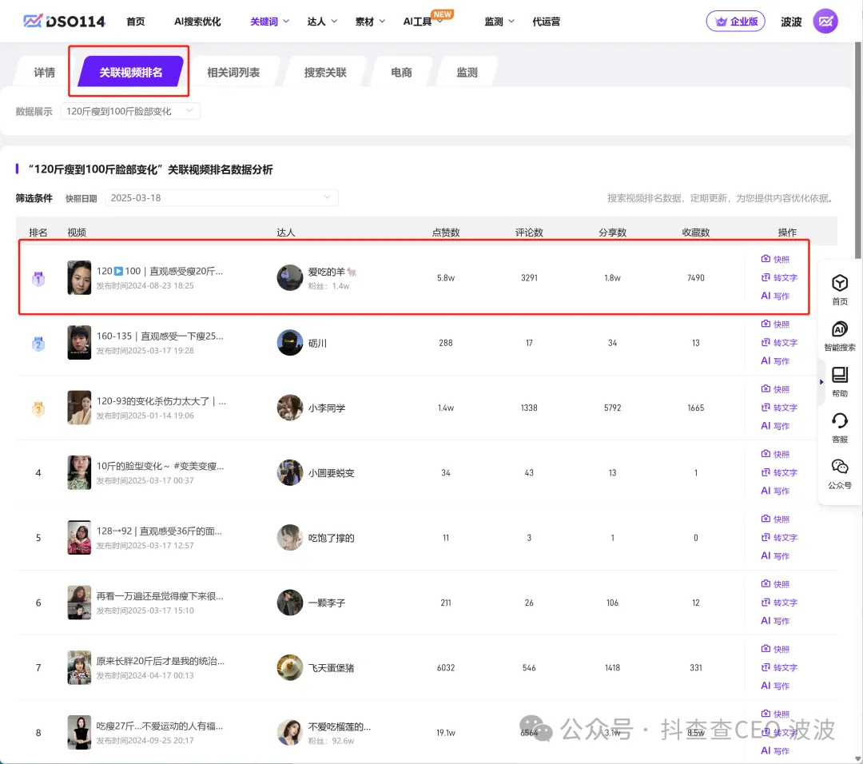Expand the 关键词 navigation dropdown
The height and width of the screenshot is (764, 863).
pyautogui.click(x=269, y=22)
